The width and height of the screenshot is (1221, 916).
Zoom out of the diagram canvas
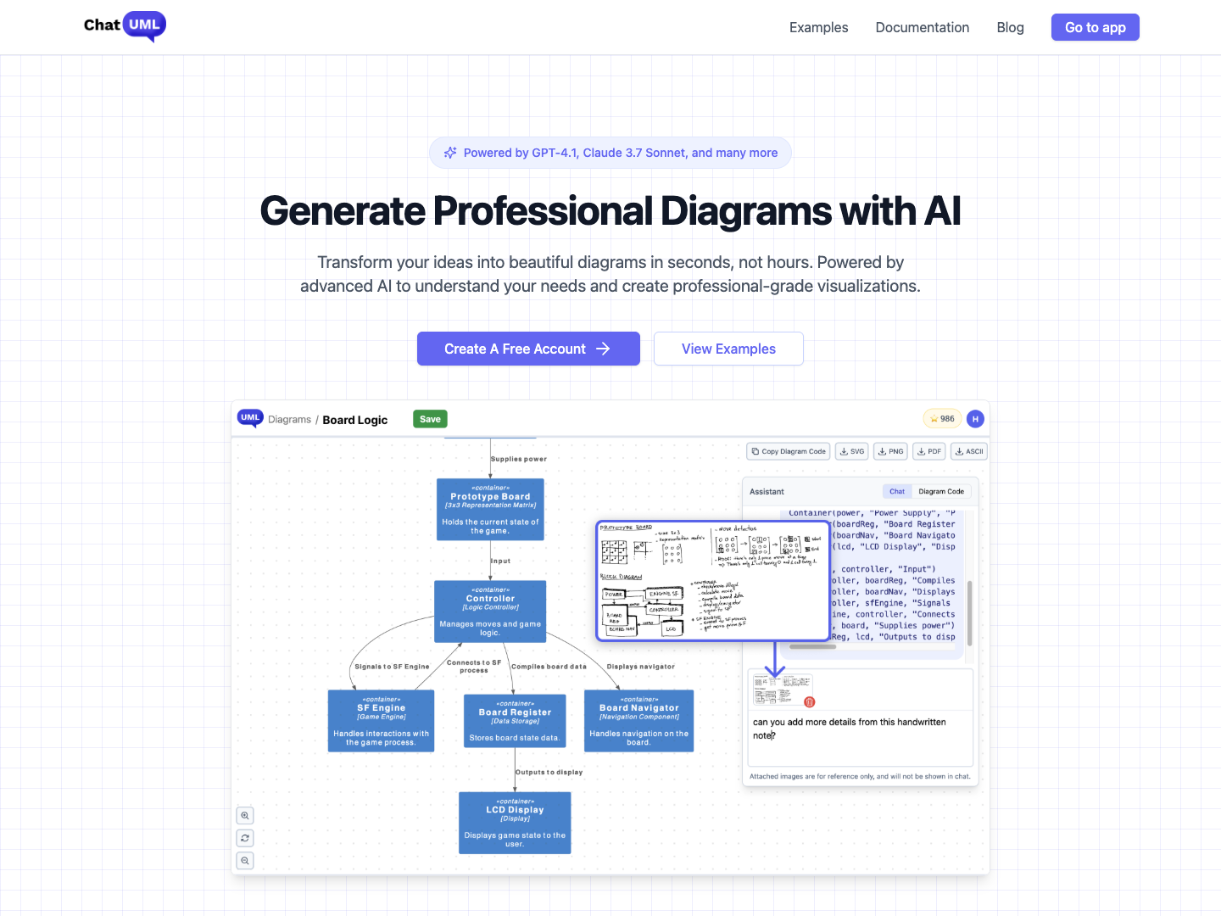pos(245,860)
